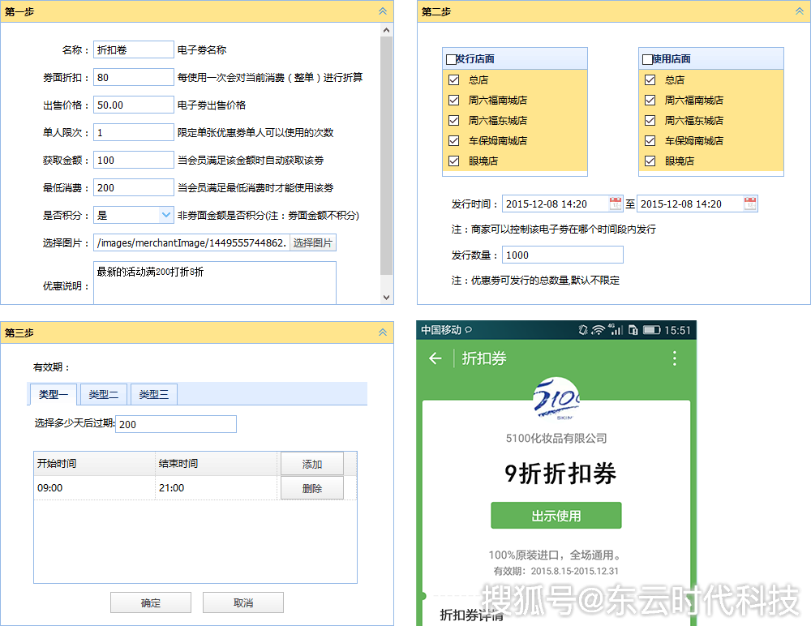Switch to 类型三 tab

[x=154, y=394]
